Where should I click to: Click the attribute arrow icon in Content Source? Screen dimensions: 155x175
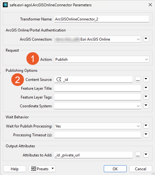coord(59,79)
